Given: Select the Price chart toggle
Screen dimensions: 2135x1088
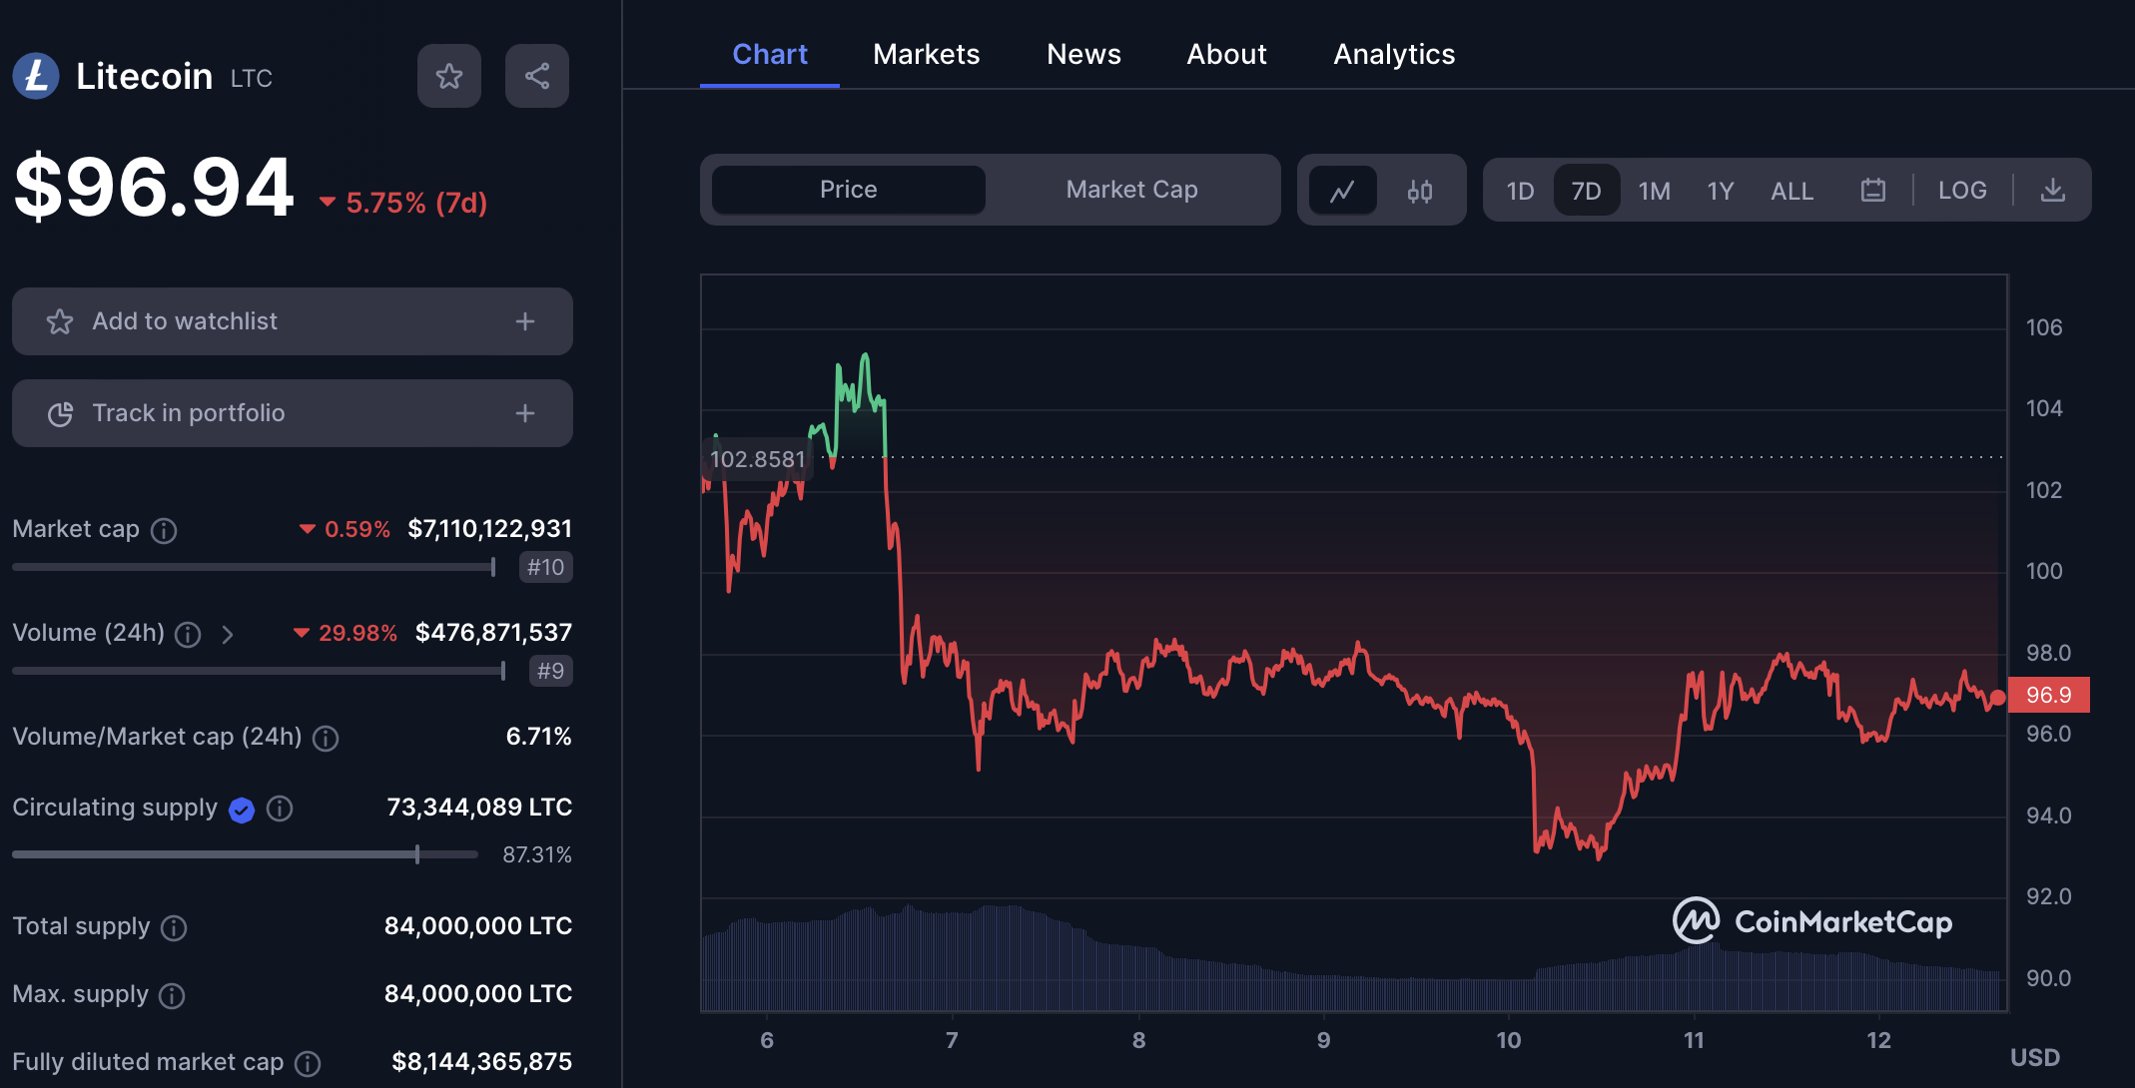Looking at the screenshot, I should [x=848, y=190].
